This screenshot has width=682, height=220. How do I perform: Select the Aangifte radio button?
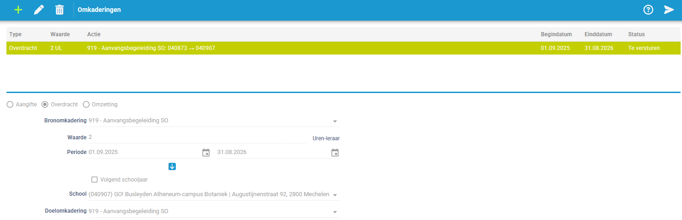click(x=10, y=104)
